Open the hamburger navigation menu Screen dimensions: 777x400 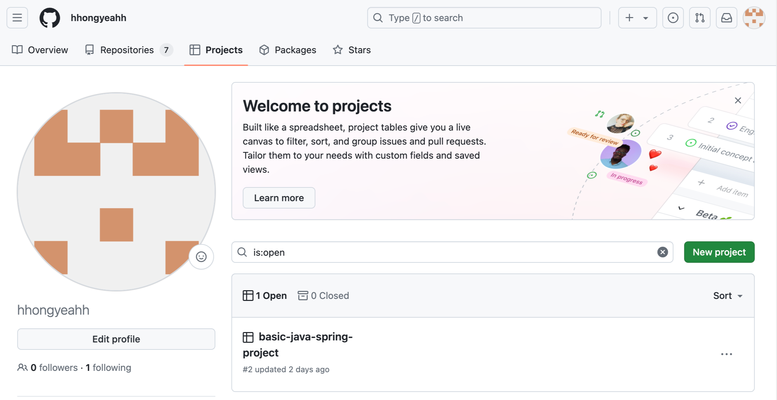(17, 18)
